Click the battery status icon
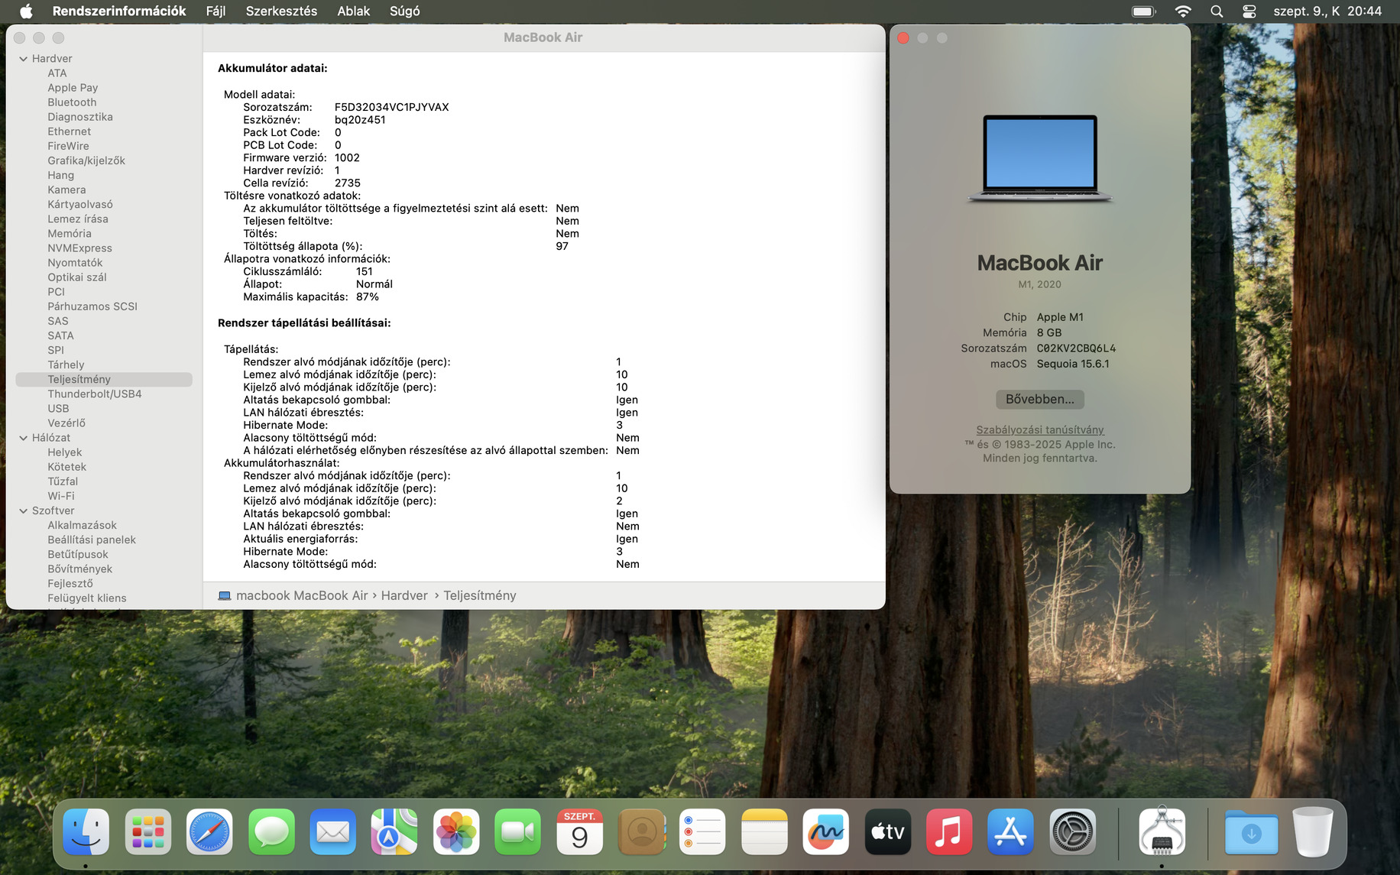1400x875 pixels. (1143, 11)
